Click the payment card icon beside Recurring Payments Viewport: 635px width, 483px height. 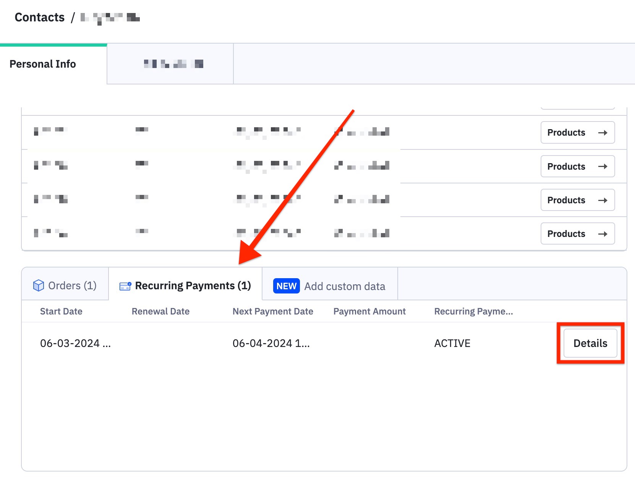point(125,285)
